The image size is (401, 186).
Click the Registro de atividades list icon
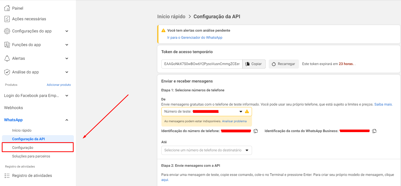7,176
